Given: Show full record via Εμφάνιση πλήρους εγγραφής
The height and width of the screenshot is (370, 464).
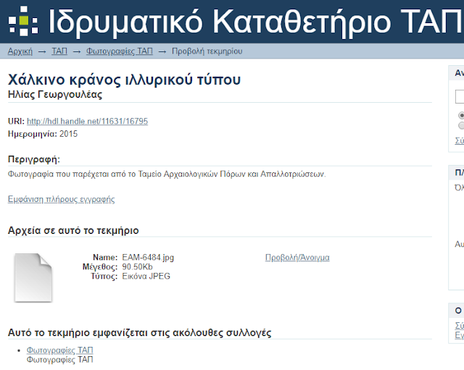Looking at the screenshot, I should coord(61,199).
